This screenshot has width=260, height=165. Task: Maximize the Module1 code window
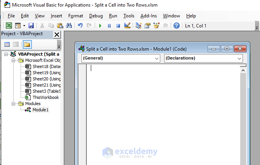(x=227, y=49)
